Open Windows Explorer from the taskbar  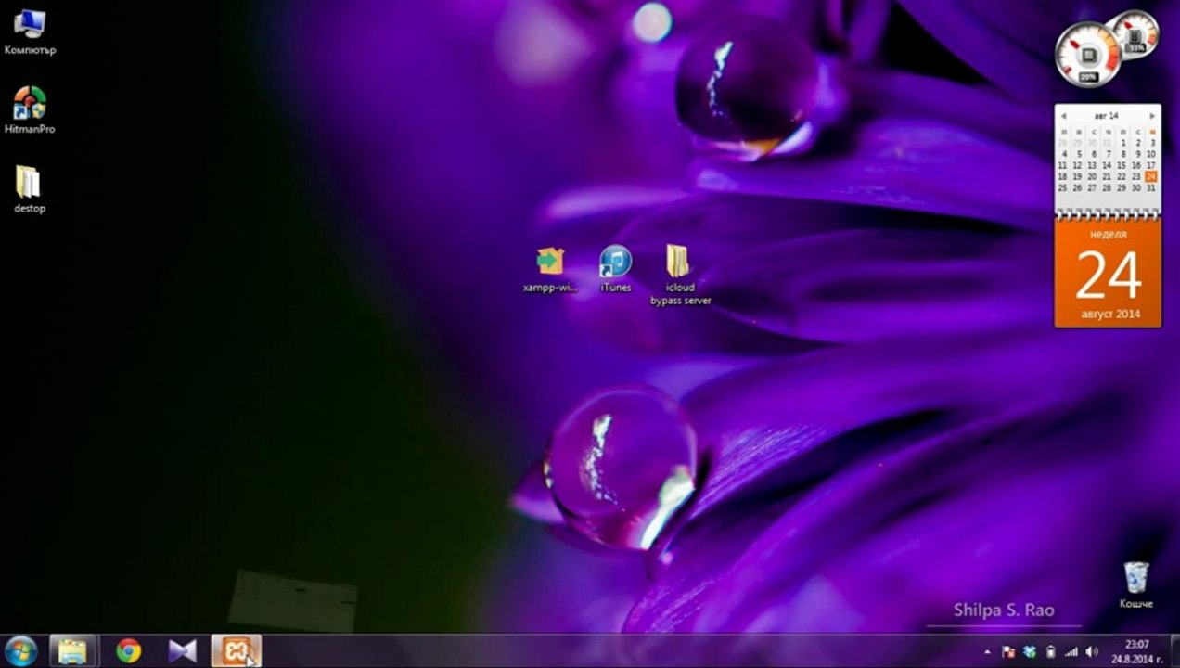(x=72, y=651)
